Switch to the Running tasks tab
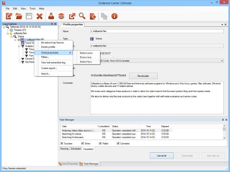This screenshot has width=230, height=172. click(64, 149)
